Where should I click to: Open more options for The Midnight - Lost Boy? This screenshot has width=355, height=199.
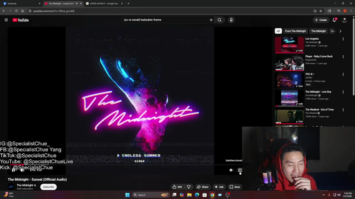(x=343, y=92)
